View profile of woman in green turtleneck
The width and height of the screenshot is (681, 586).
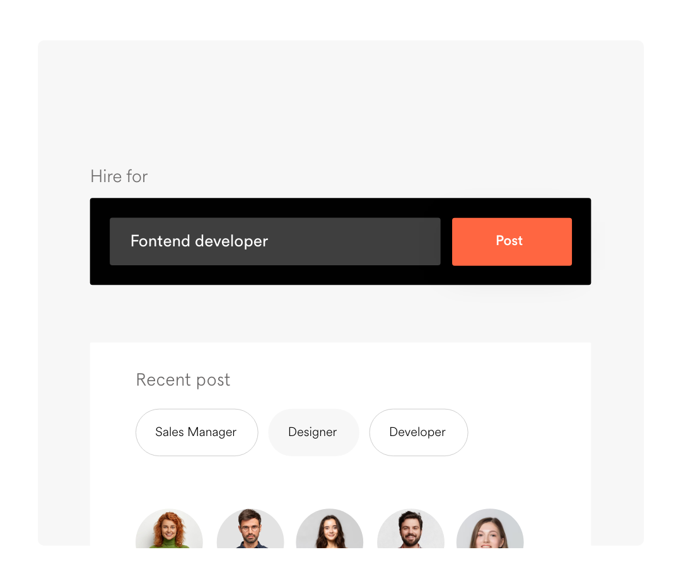[169, 529]
